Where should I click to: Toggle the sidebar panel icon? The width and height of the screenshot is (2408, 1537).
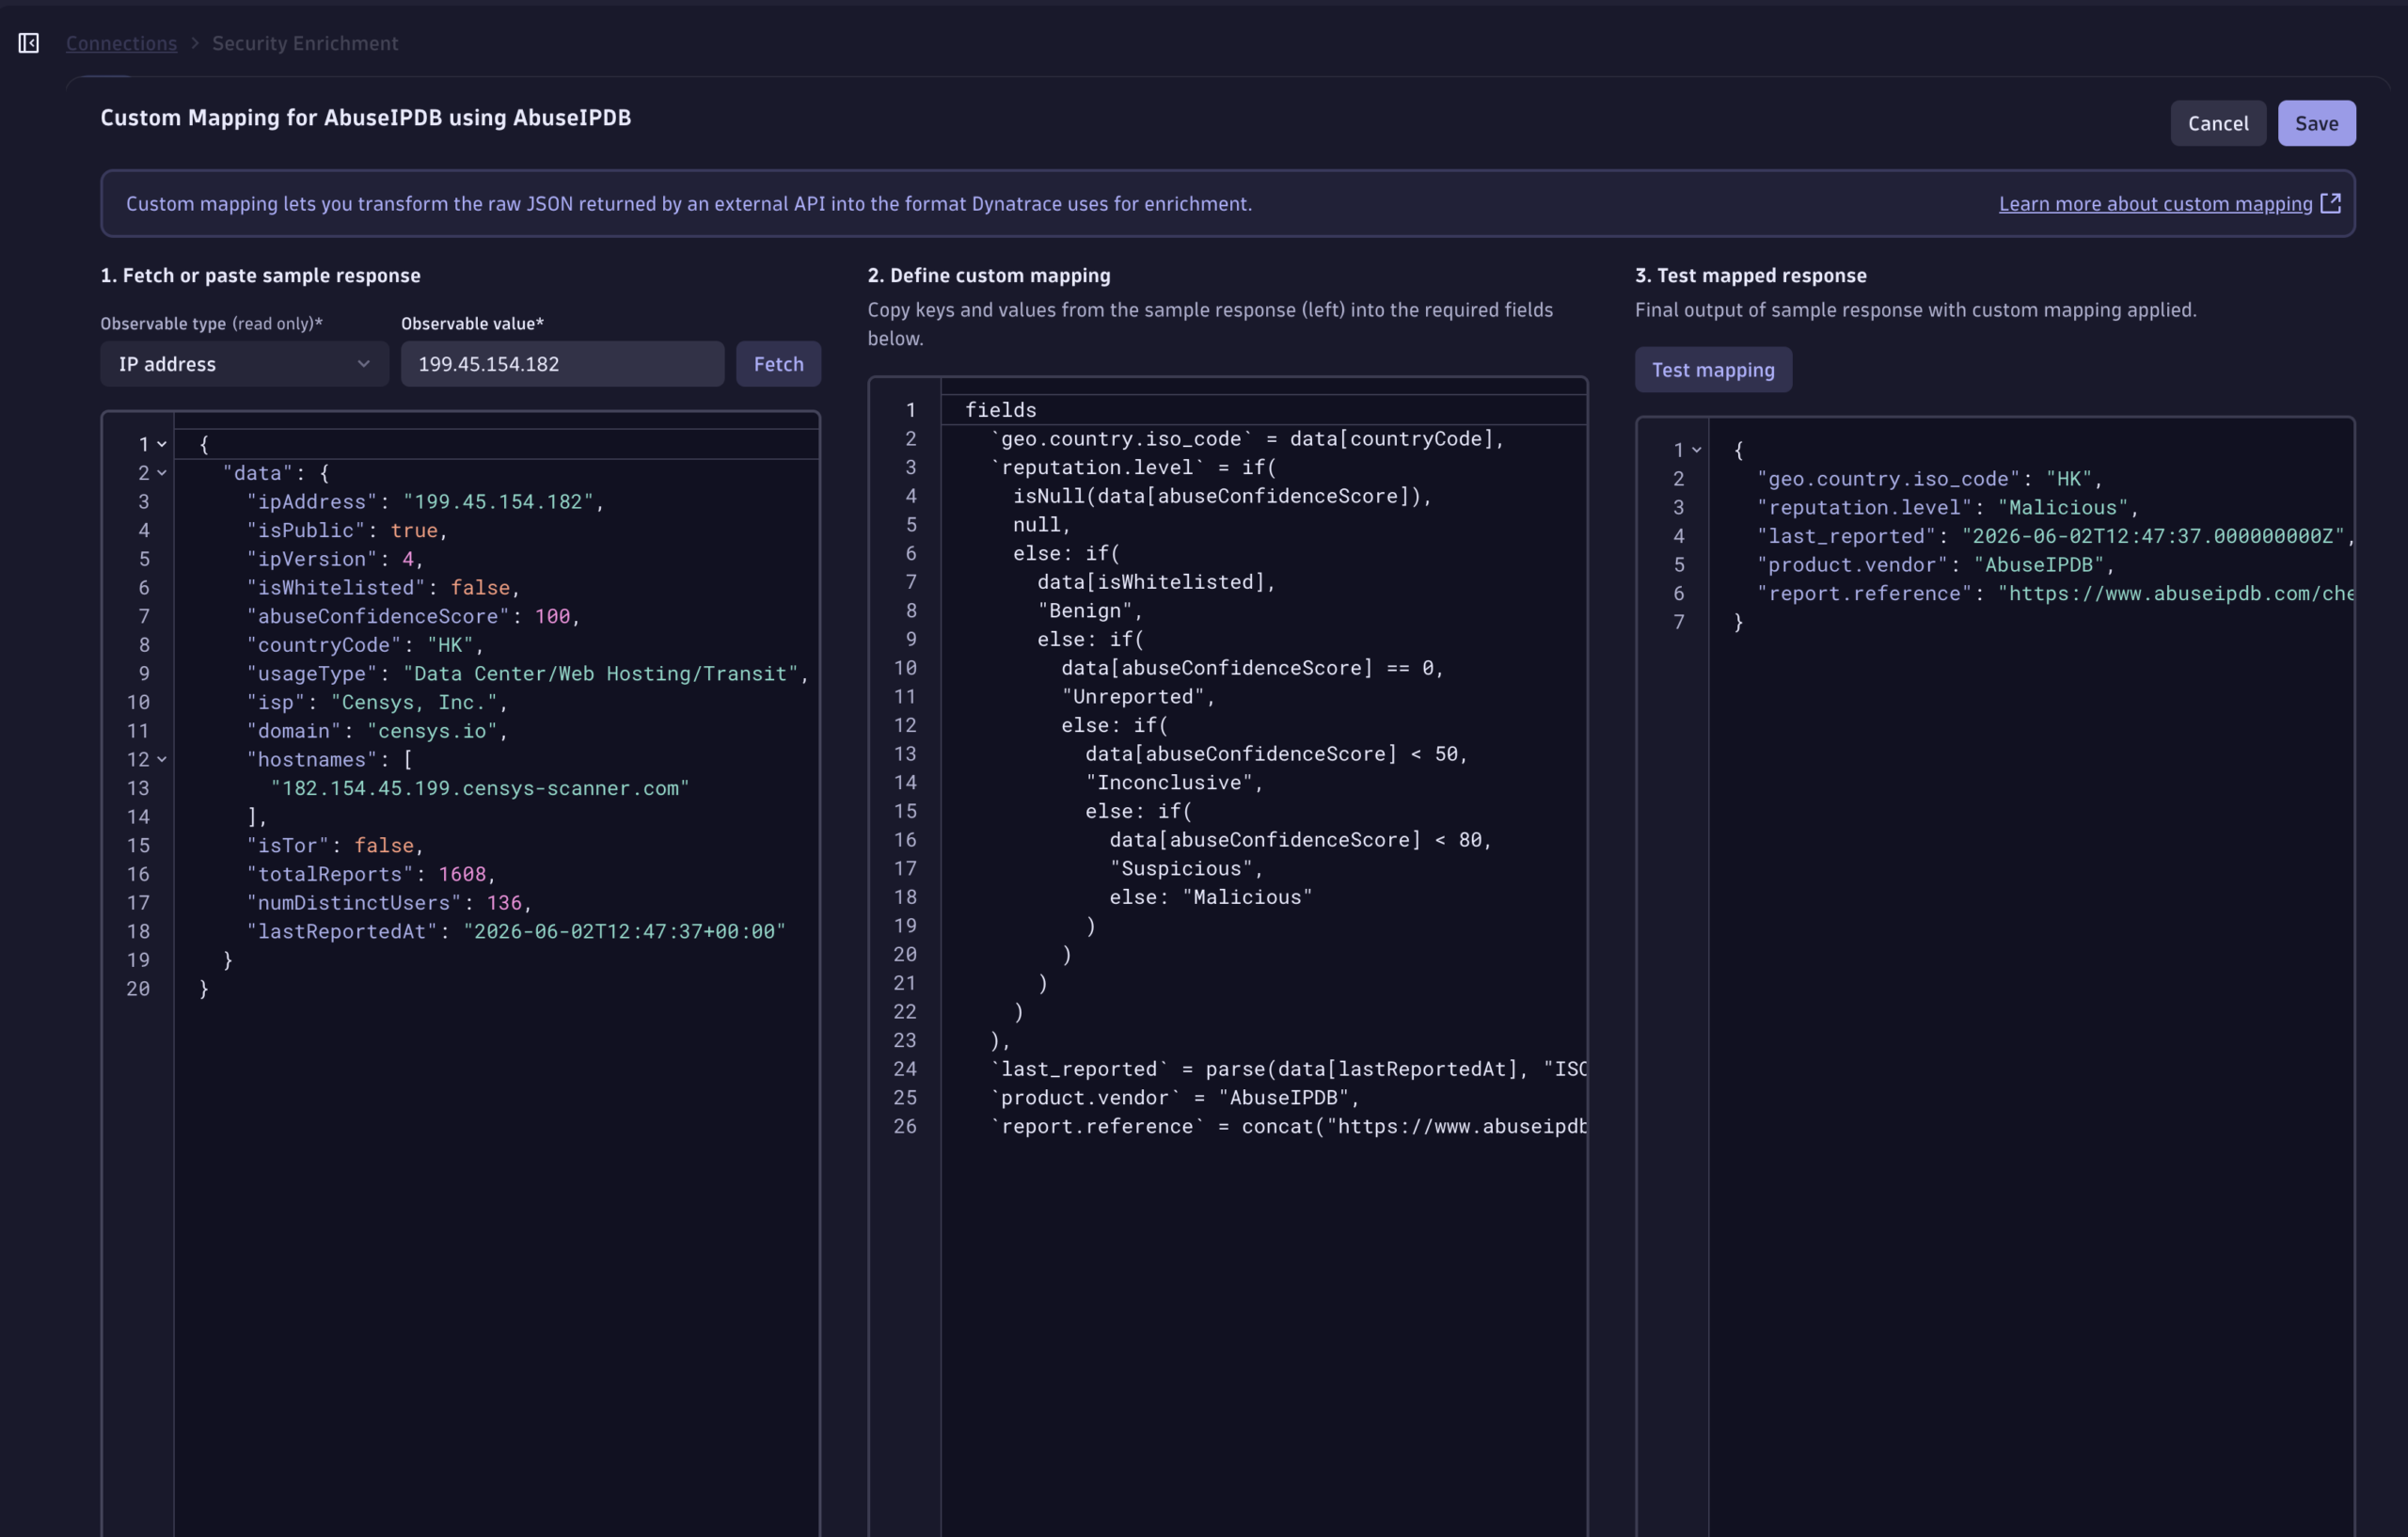[x=28, y=43]
